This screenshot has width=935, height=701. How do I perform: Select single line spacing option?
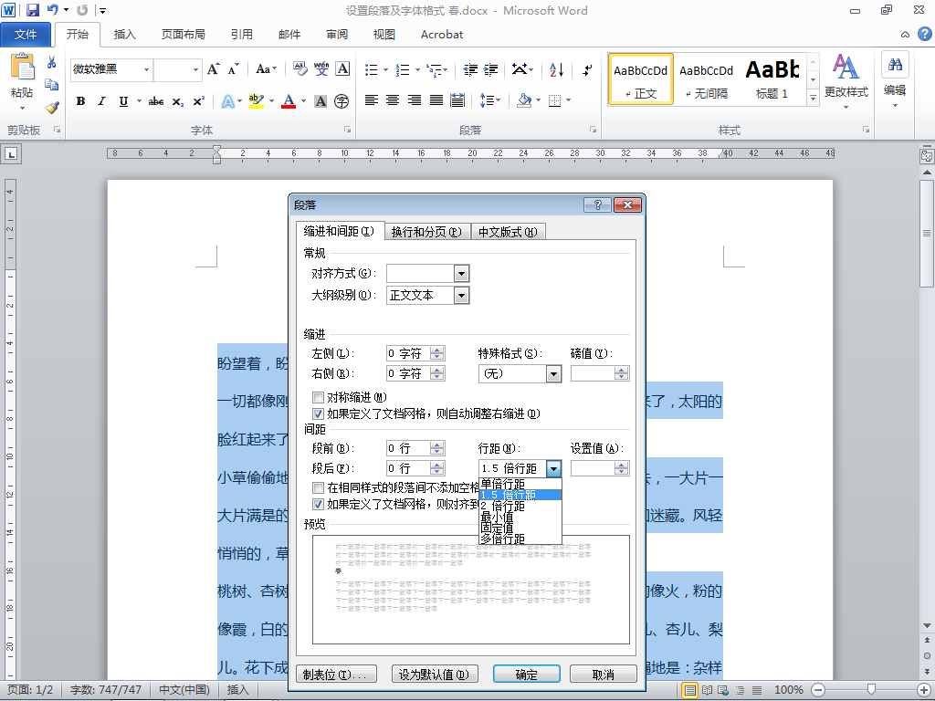(x=520, y=484)
